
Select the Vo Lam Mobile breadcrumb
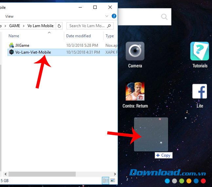coord(40,26)
